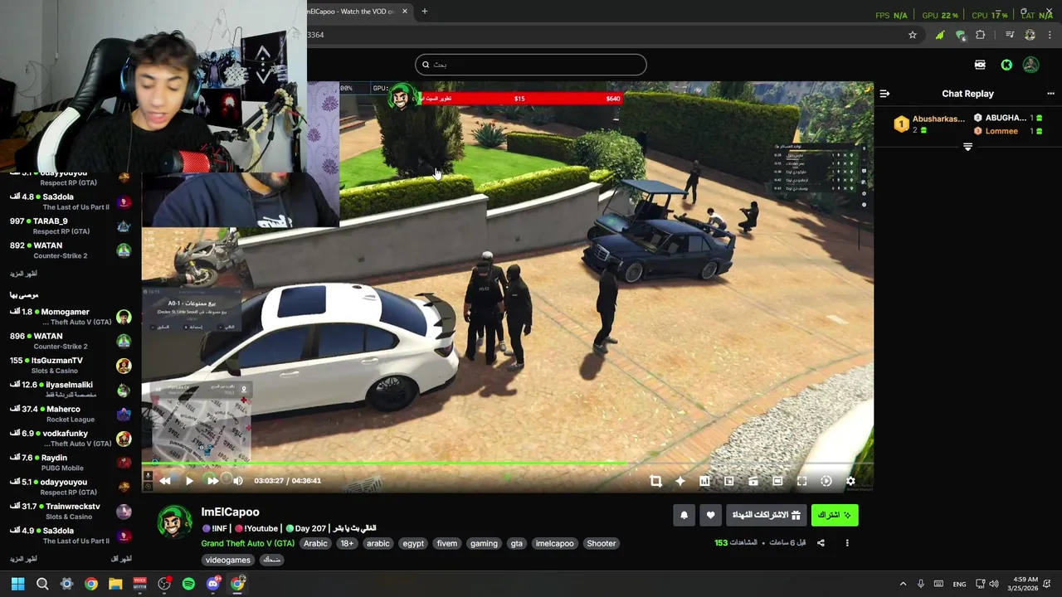The image size is (1062, 597).
Task: Select the Shooter tag
Action: click(602, 544)
